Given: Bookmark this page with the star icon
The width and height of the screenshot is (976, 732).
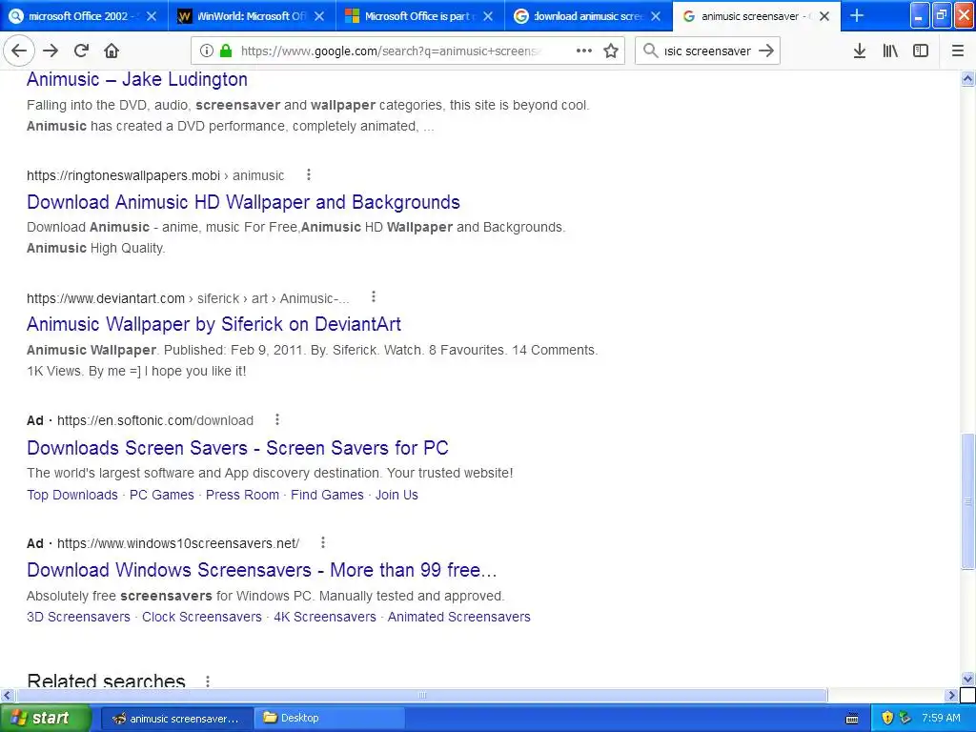Looking at the screenshot, I should coord(611,51).
